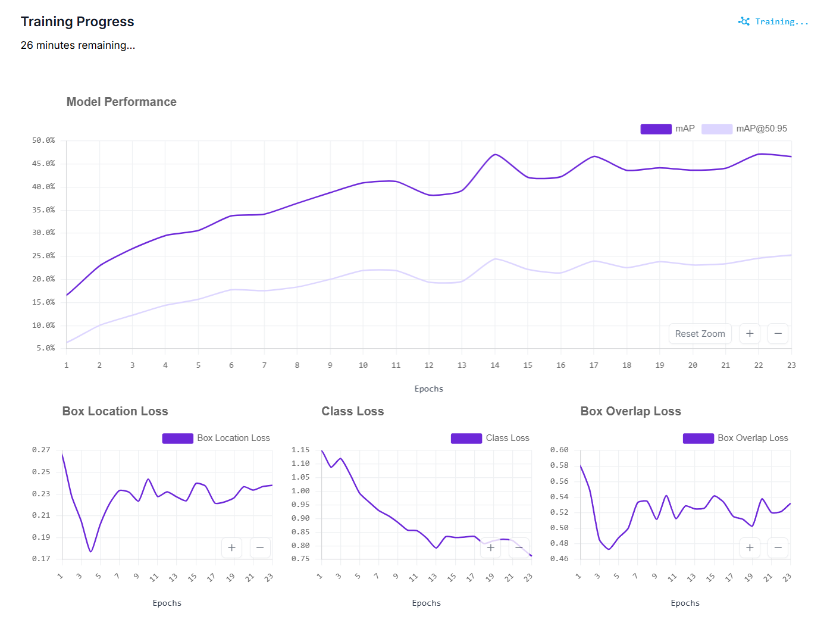This screenshot has width=827, height=626.
Task: Click the dark purple mAP legend swatch
Action: click(656, 129)
